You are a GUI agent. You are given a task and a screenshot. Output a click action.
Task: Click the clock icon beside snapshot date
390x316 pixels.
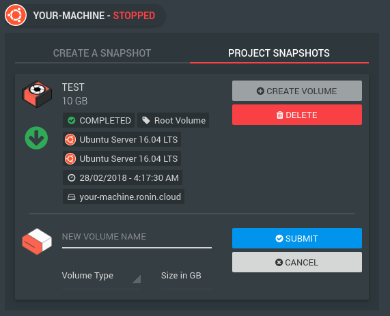point(72,177)
